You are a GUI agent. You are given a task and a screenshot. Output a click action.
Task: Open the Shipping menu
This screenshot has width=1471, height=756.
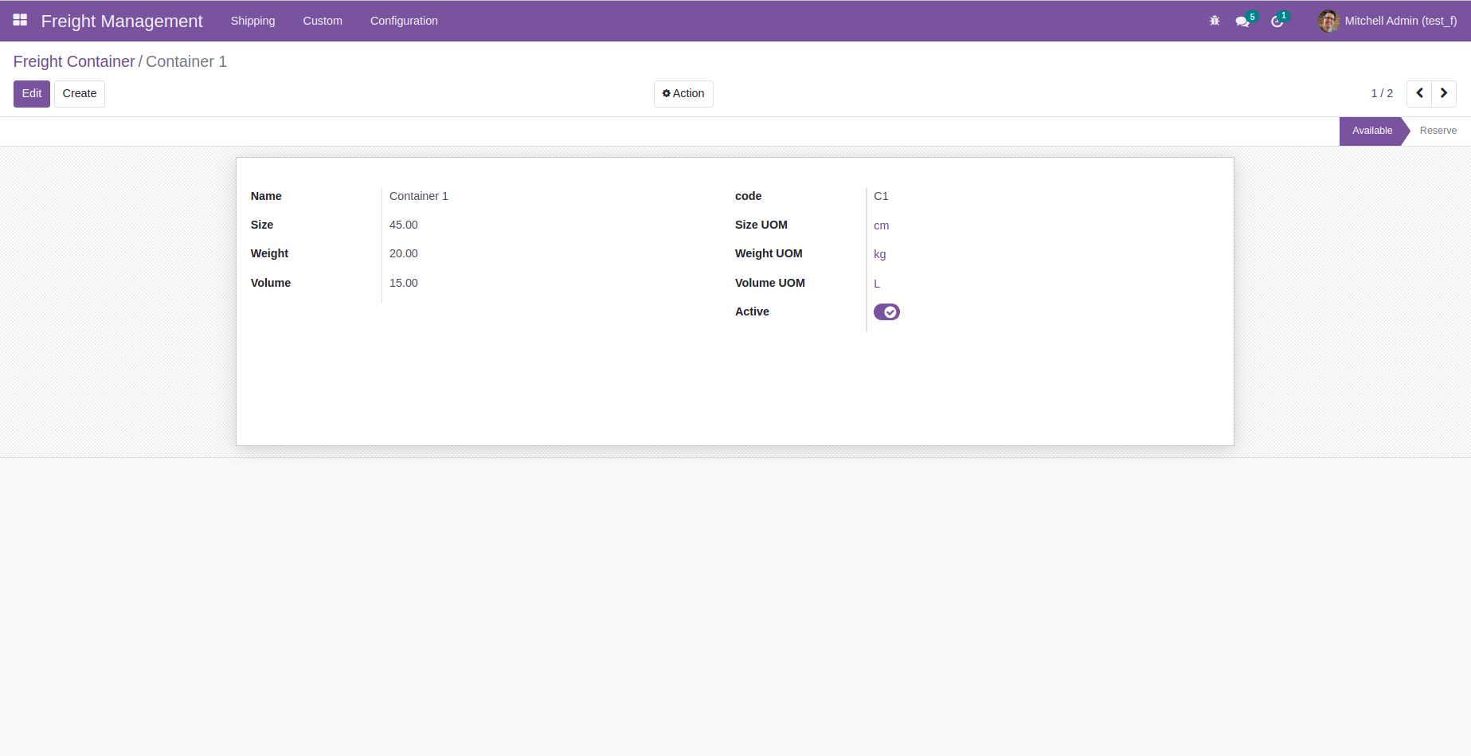[252, 21]
